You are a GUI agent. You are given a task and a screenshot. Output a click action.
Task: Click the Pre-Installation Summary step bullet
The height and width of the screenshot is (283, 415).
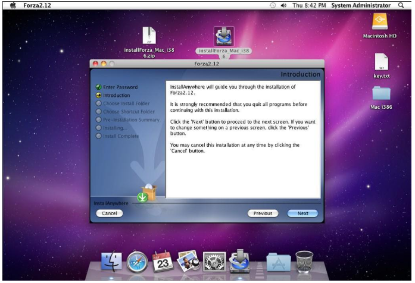[x=98, y=120]
